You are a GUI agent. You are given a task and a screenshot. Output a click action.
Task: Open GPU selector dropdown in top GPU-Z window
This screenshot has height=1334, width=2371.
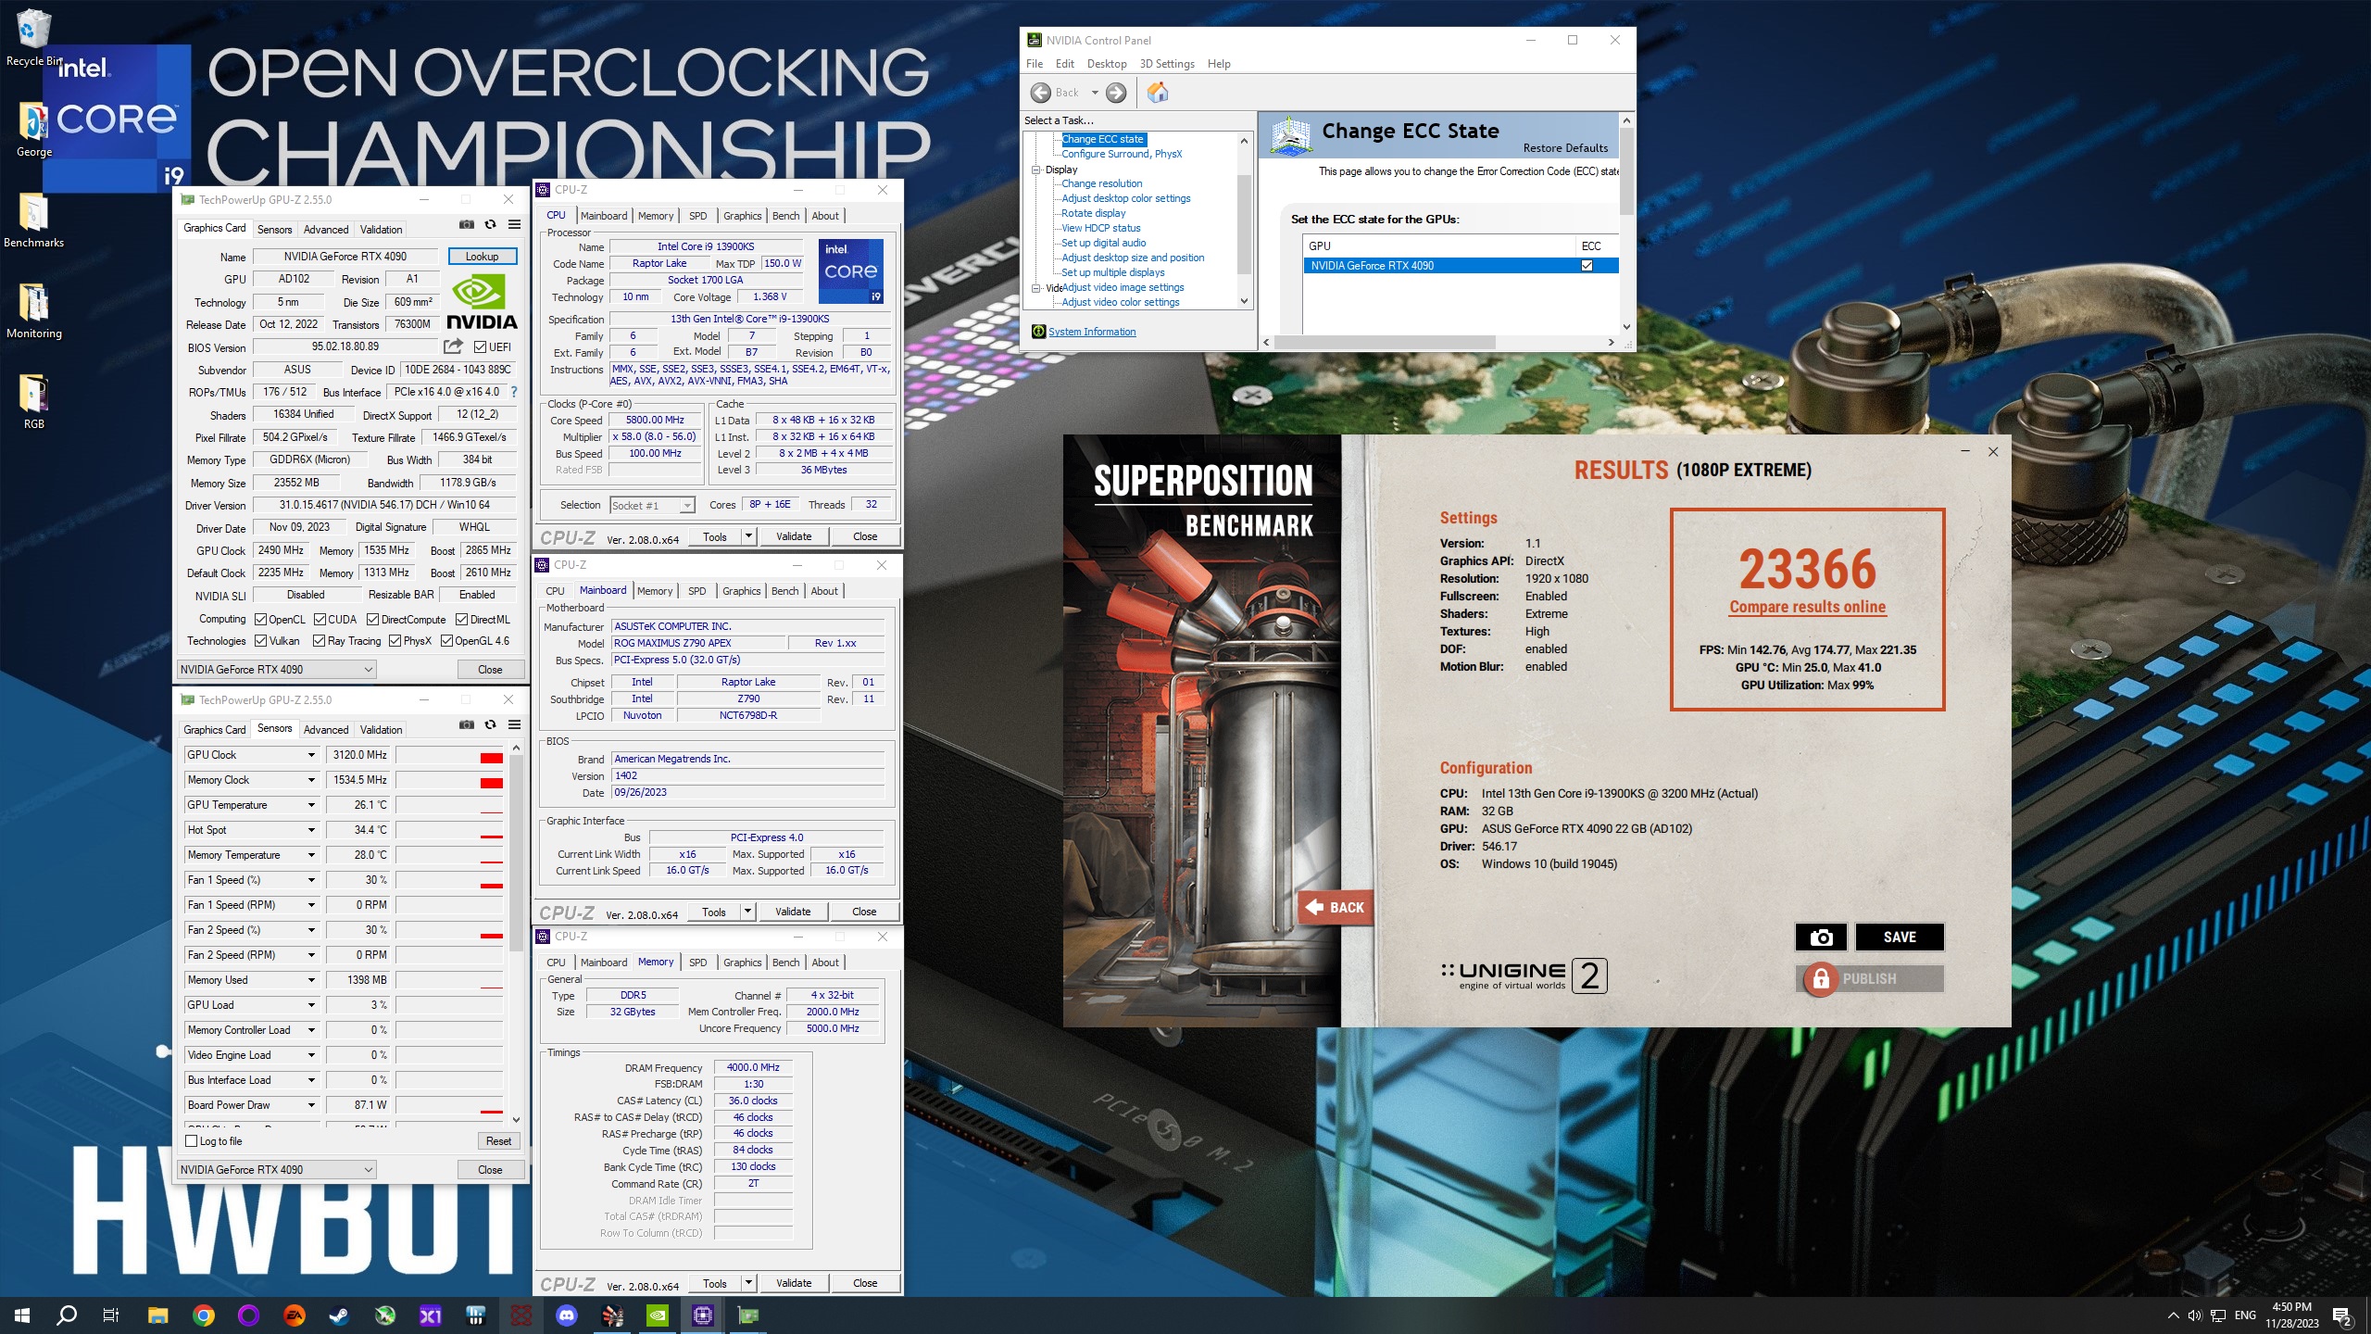(x=277, y=670)
